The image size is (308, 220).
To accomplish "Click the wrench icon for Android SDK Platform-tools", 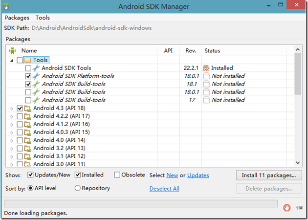I will (36, 76).
